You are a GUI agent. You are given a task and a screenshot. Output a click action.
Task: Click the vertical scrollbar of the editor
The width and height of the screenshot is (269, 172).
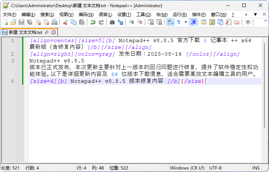pyautogui.click(x=264, y=86)
